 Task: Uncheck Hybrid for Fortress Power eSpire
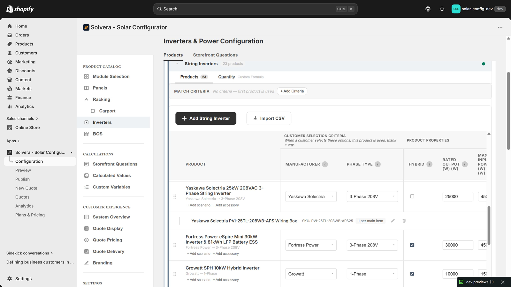coord(412,245)
